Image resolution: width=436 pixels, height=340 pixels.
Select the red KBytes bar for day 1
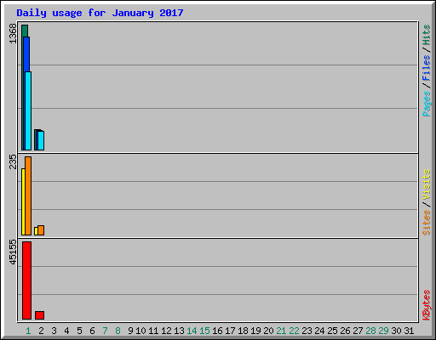[x=26, y=280]
